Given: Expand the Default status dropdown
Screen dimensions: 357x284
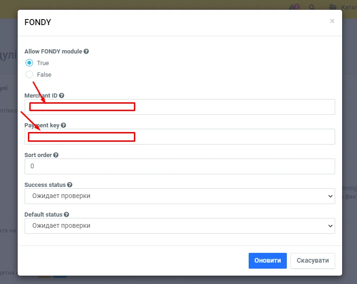Looking at the screenshot, I should (x=179, y=226).
